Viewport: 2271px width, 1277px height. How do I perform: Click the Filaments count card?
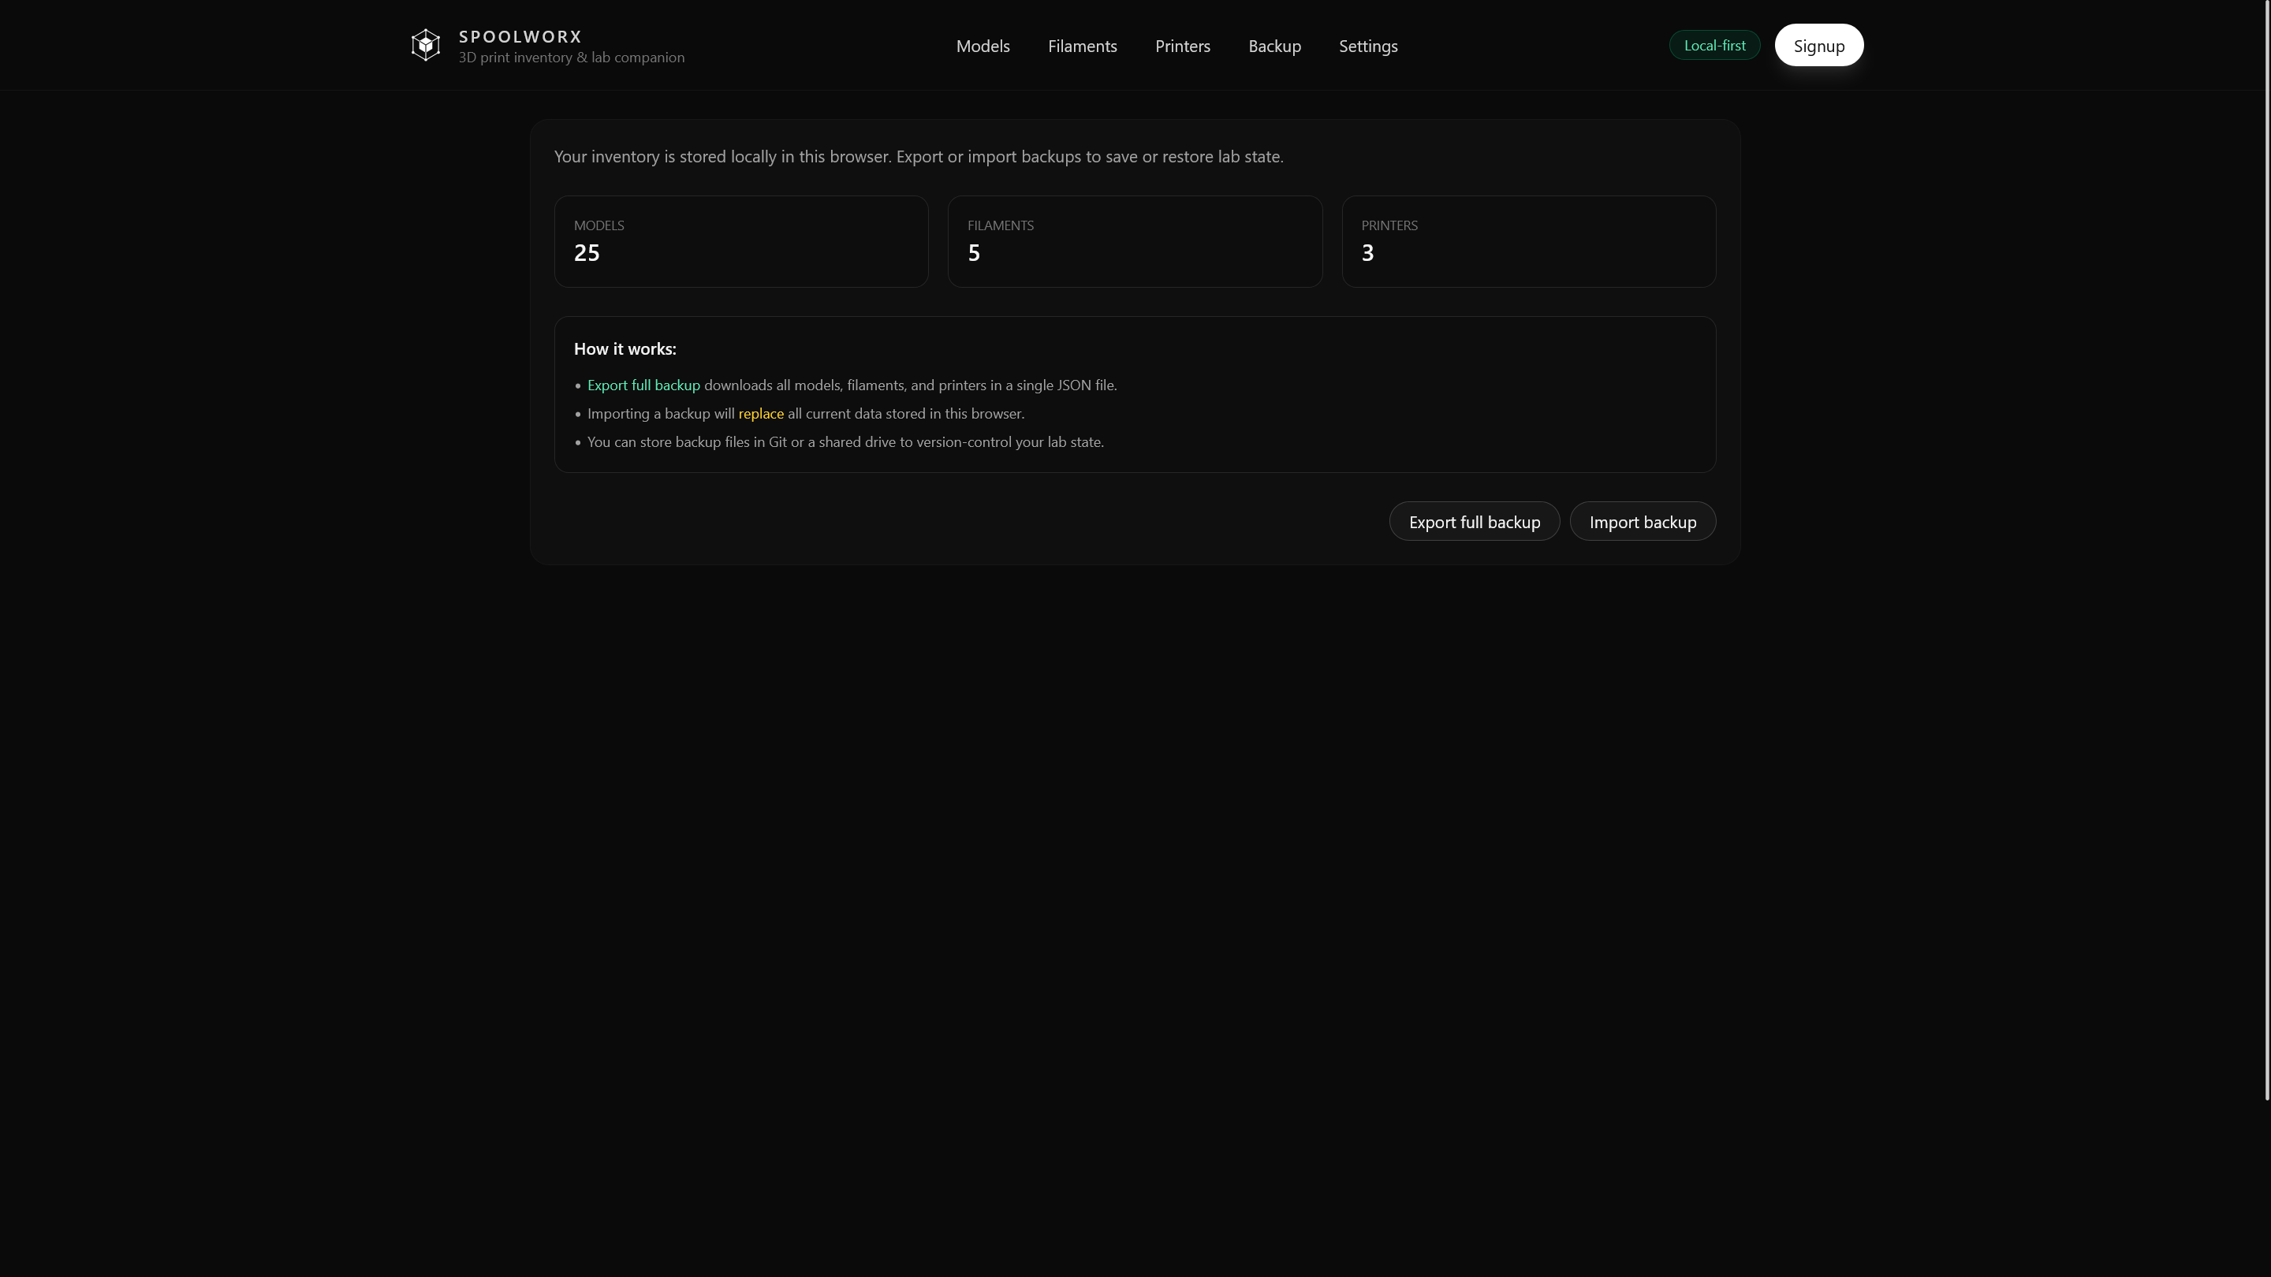pos(1134,240)
